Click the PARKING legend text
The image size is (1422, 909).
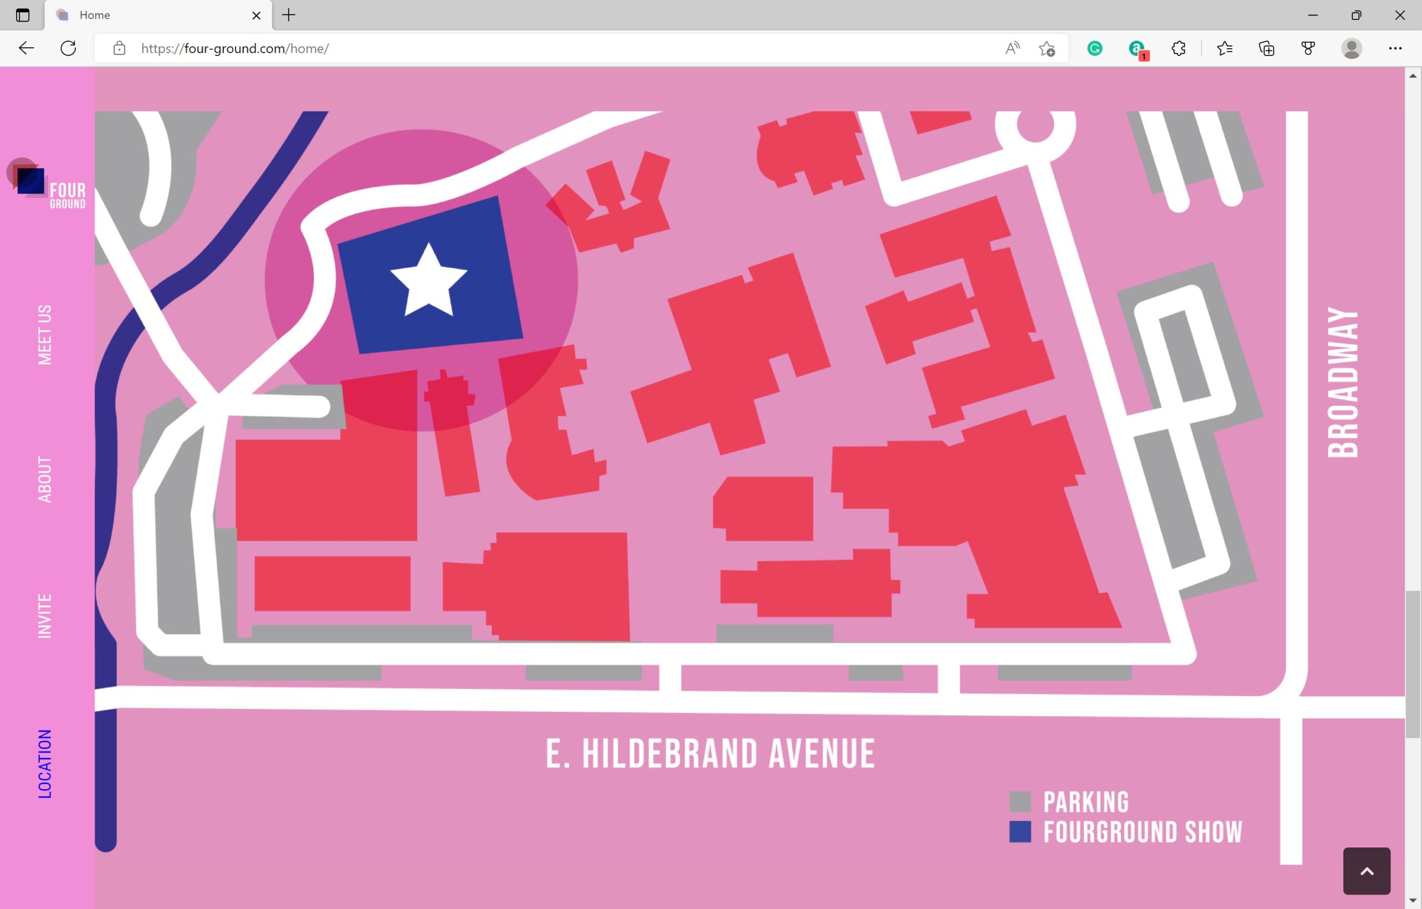pos(1086,802)
